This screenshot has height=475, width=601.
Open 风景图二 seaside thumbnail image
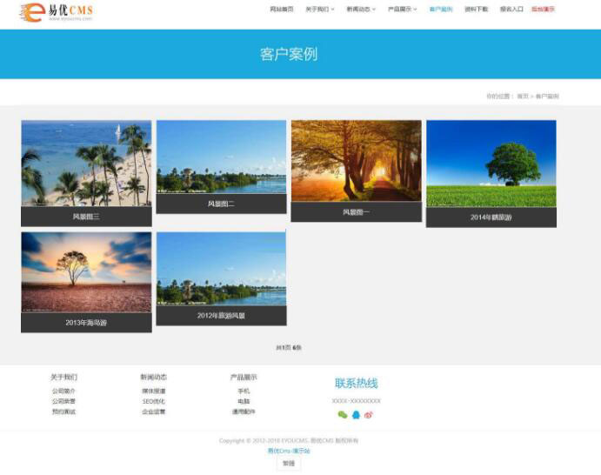[x=221, y=157]
